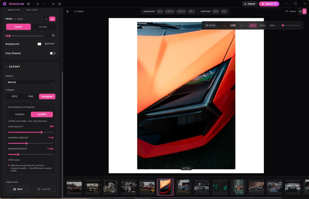Click the width value field showing 36
This screenshot has height=199, width=309.
(50, 36)
